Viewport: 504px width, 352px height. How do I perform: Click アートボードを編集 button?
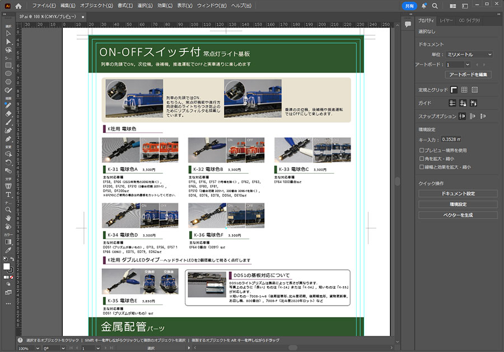(468, 74)
